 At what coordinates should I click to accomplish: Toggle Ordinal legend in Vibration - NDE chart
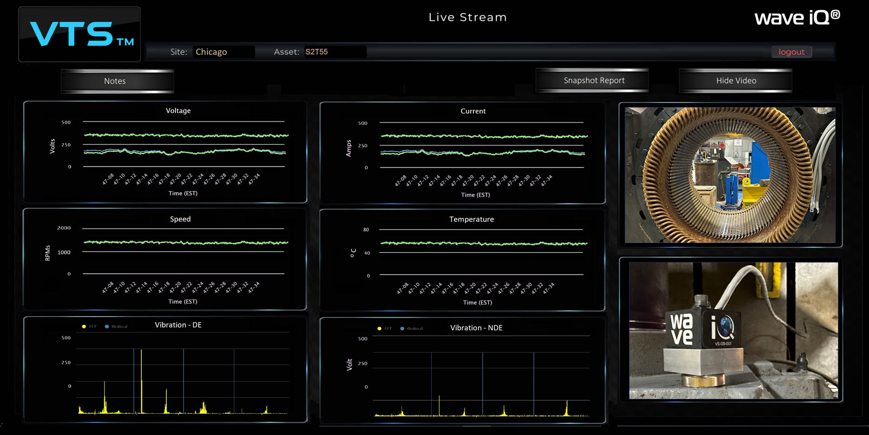411,329
